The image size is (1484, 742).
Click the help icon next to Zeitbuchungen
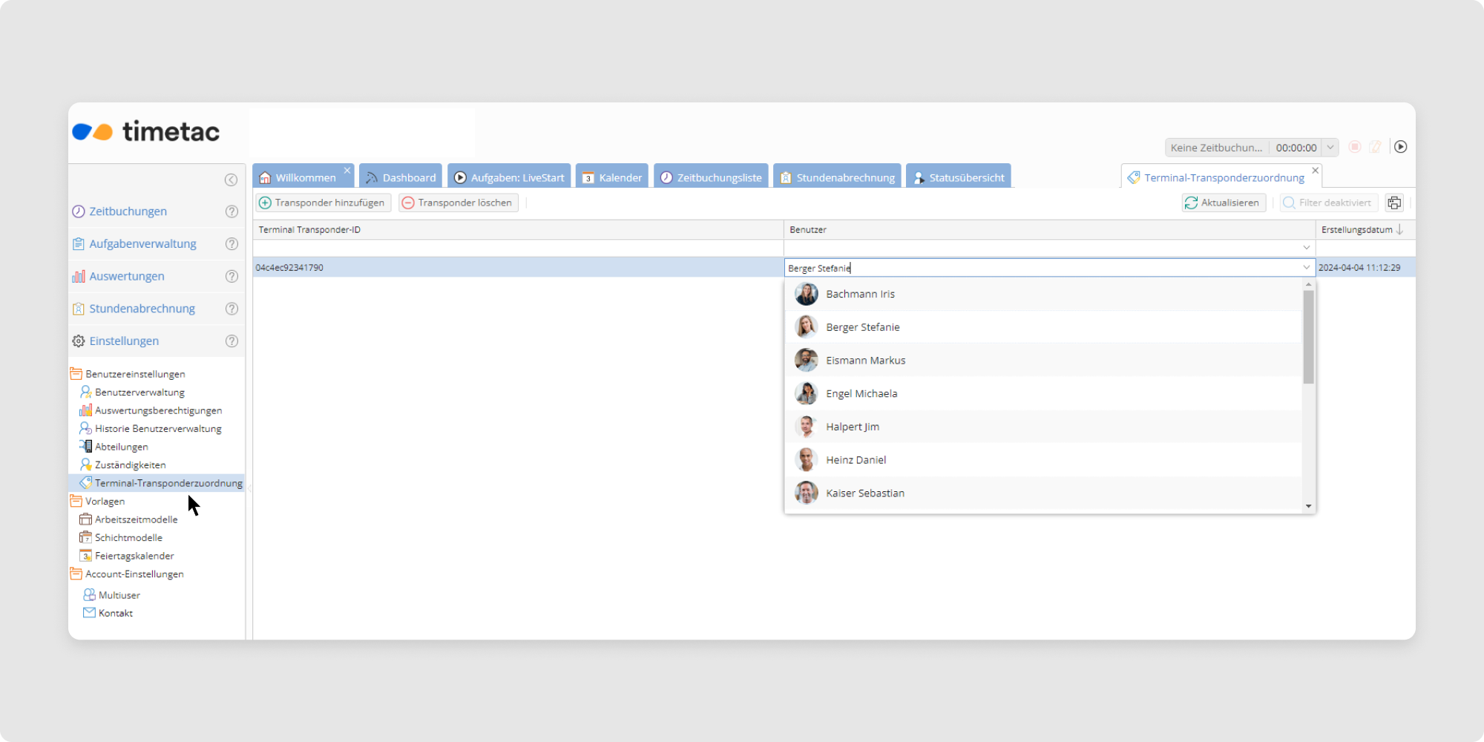coord(232,211)
